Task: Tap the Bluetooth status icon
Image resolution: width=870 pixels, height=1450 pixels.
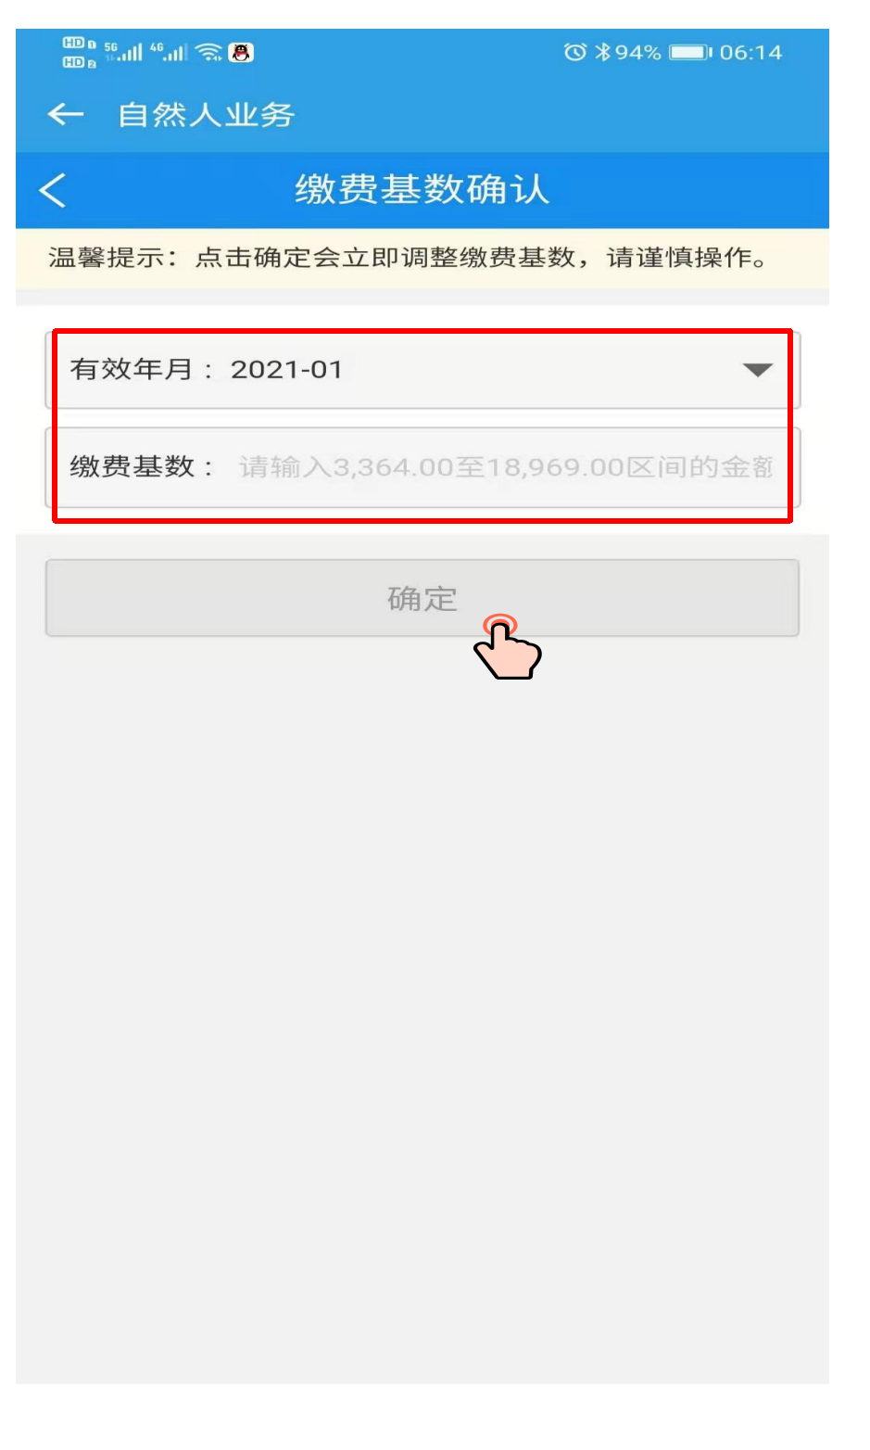Action: [x=603, y=53]
